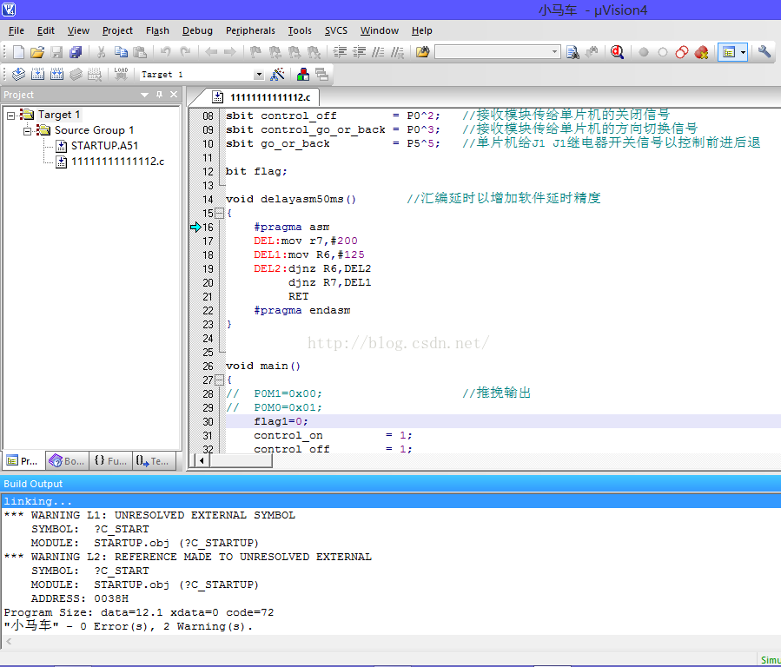
Task: Open the Flash menu
Action: [x=157, y=30]
